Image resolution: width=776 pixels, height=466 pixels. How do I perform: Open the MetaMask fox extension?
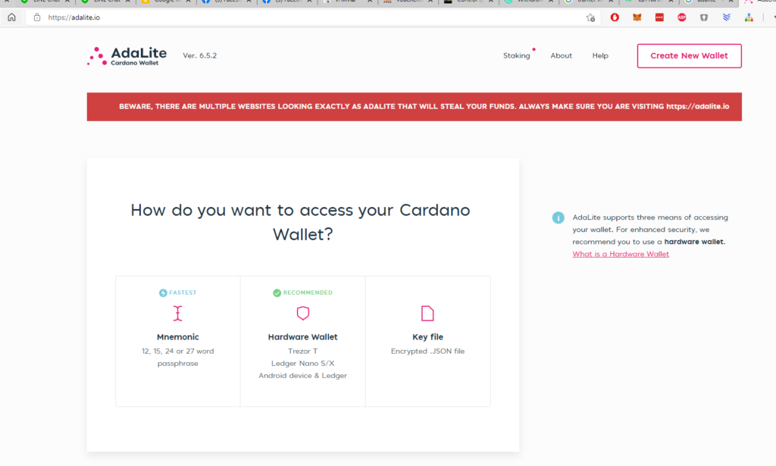(x=637, y=17)
